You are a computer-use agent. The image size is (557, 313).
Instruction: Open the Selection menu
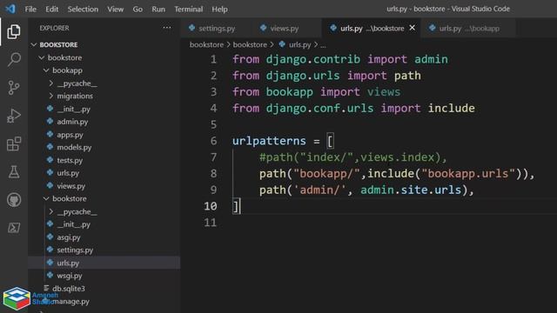coord(83,10)
